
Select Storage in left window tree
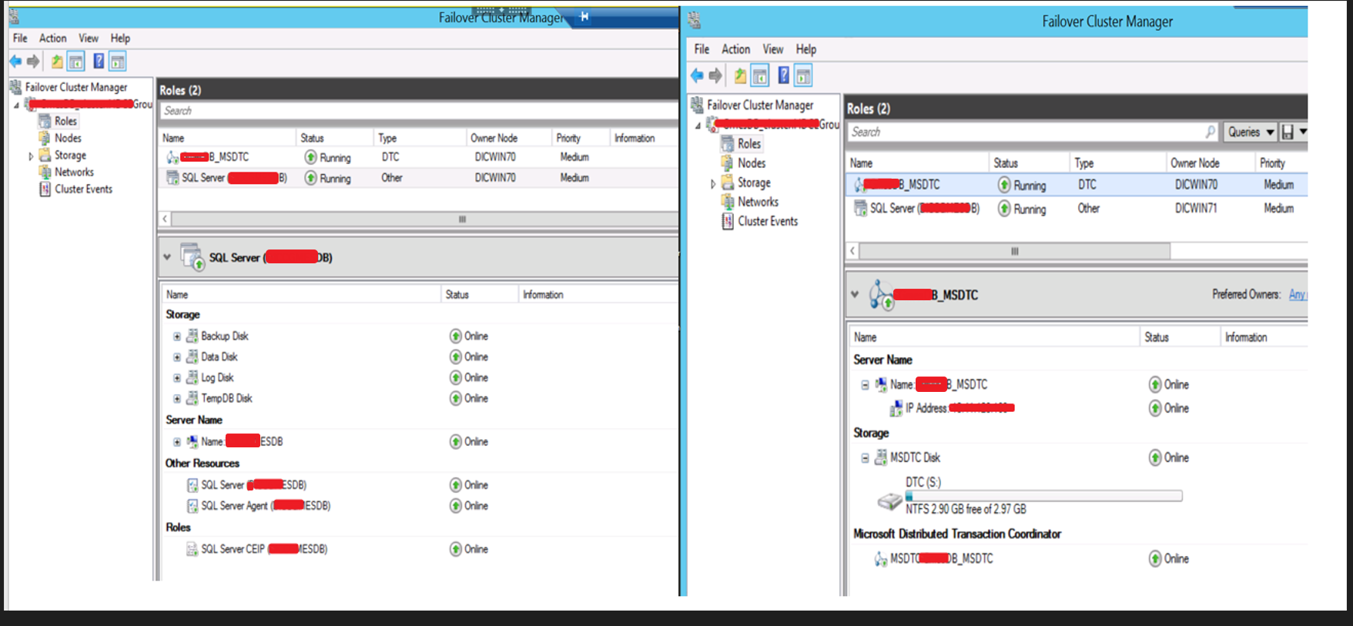70,155
